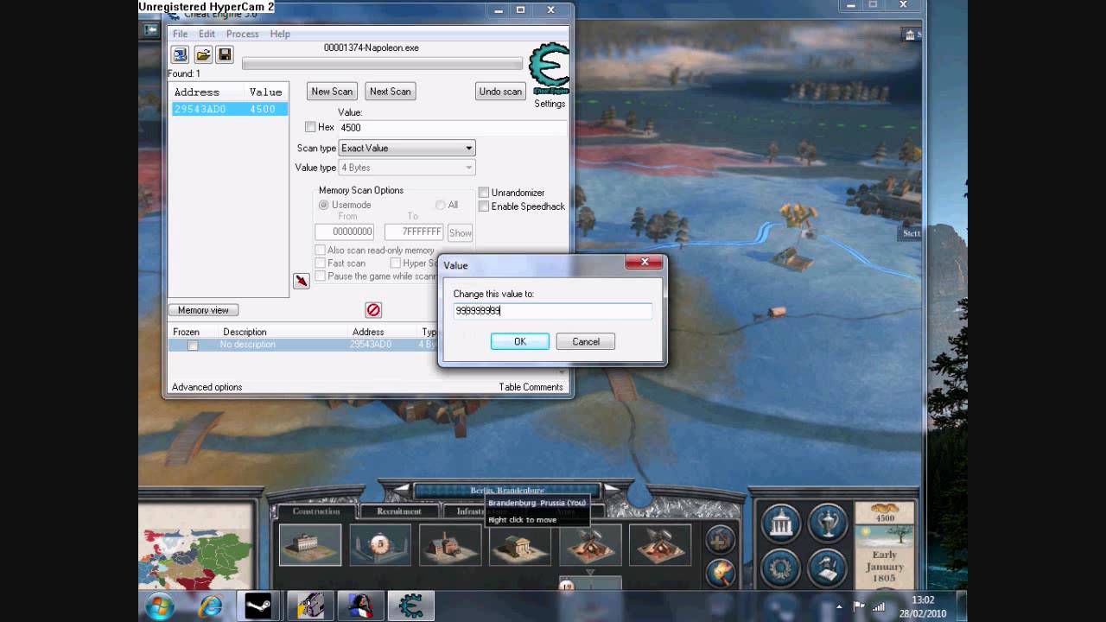Click the Next Scan button
Image resolution: width=1106 pixels, height=622 pixels.
click(391, 92)
